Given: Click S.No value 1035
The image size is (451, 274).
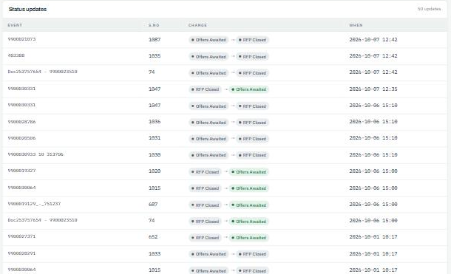Looking at the screenshot, I should tap(155, 55).
